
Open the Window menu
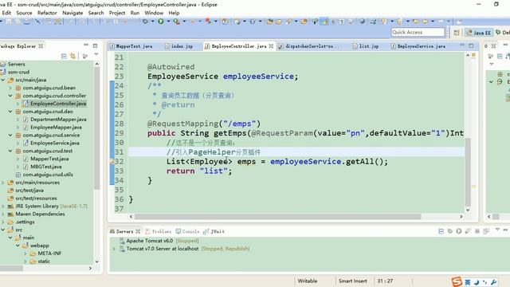coord(154,13)
